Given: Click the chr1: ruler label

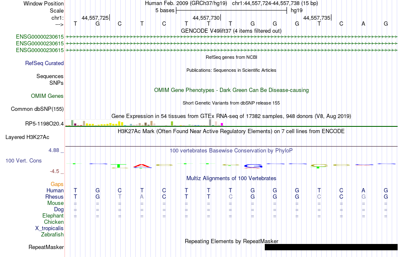Looking at the screenshot, I should 57,18.
